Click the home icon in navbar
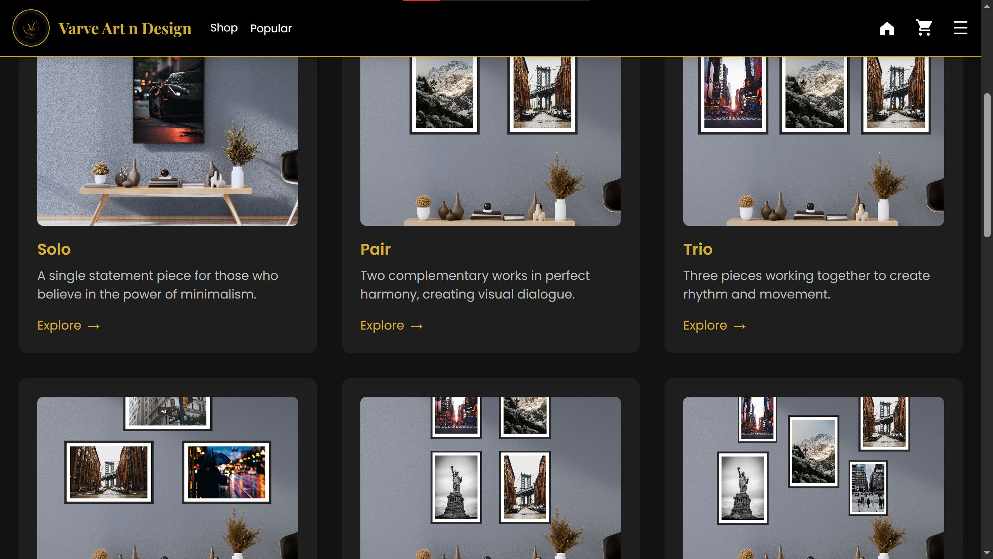The width and height of the screenshot is (993, 559). [888, 28]
